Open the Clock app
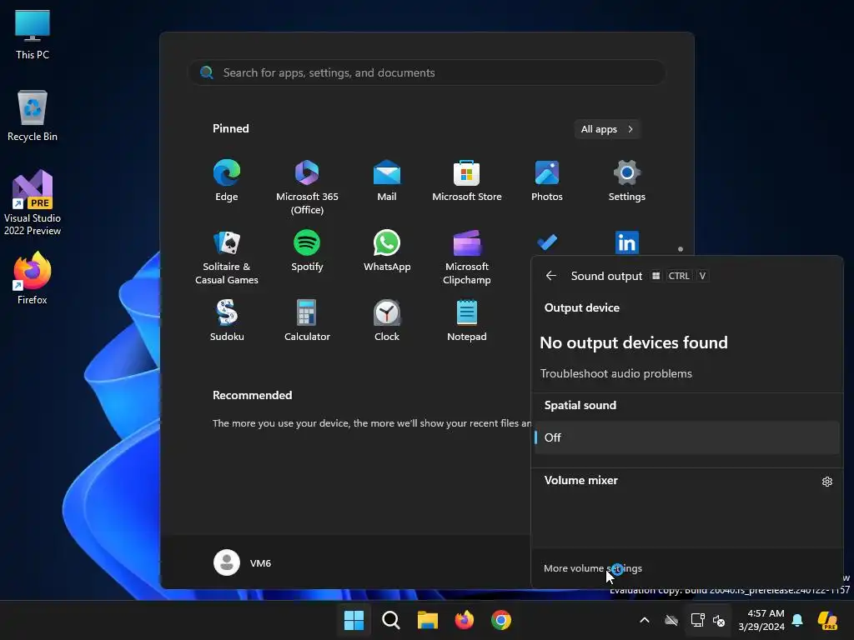Viewport: 854px width, 640px height. click(x=387, y=321)
